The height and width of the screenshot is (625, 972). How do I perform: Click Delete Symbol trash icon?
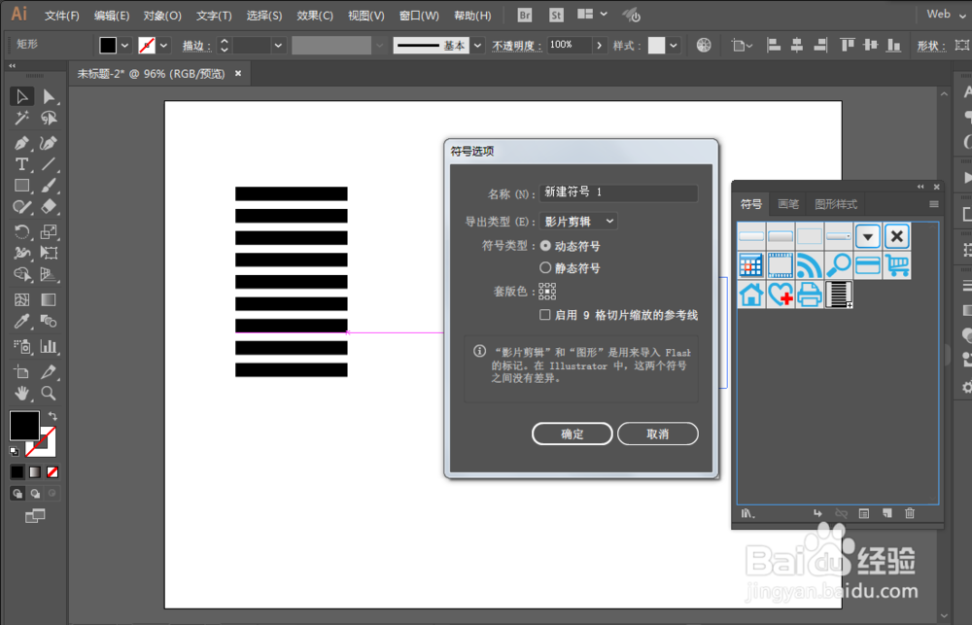pyautogui.click(x=910, y=513)
